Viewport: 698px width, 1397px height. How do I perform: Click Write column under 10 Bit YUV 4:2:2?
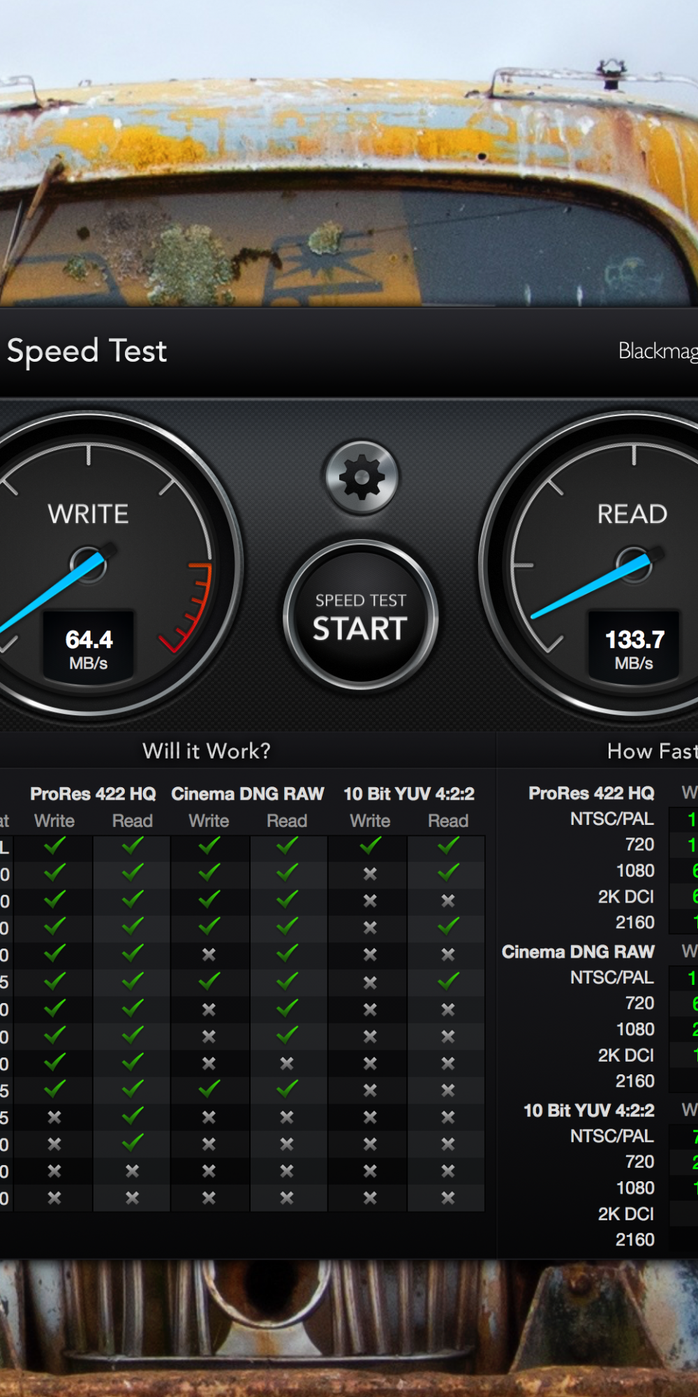coord(370,821)
